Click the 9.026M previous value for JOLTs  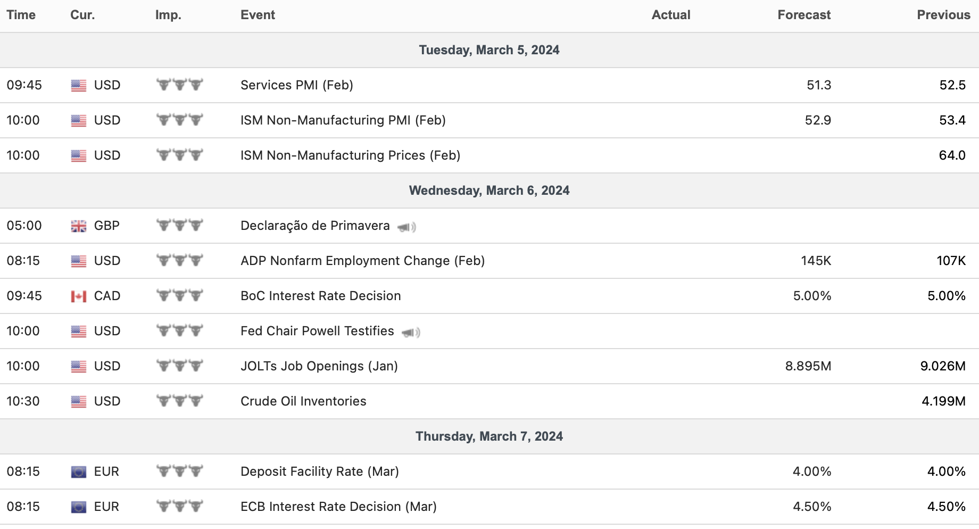pos(943,366)
